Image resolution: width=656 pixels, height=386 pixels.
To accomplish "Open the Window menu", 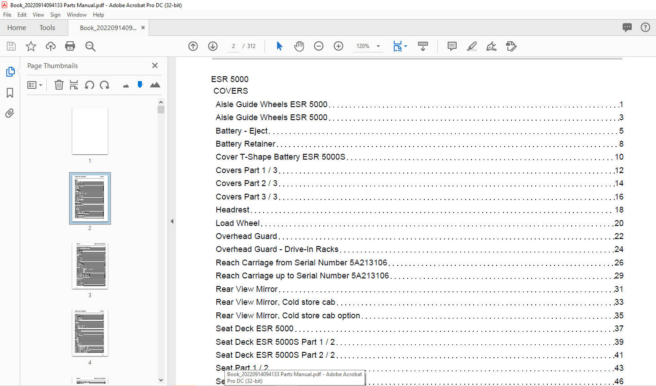I will click(x=77, y=15).
